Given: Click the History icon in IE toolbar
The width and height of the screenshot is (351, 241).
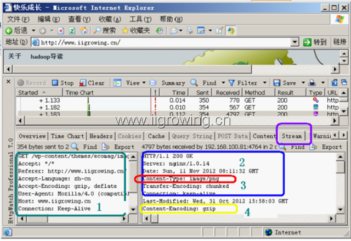Looking at the screenshot, I should click(160, 31).
